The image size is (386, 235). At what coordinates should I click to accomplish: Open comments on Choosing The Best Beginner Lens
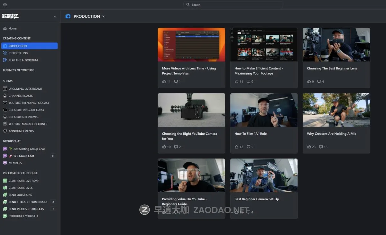(319, 82)
